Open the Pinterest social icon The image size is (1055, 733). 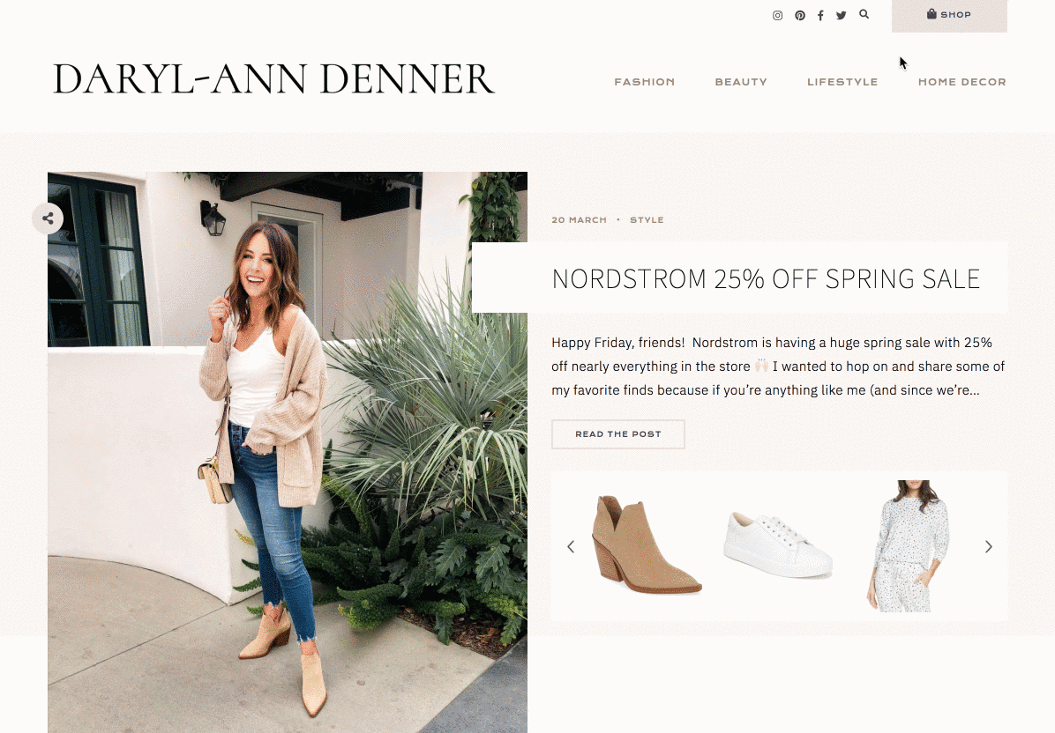click(x=800, y=16)
